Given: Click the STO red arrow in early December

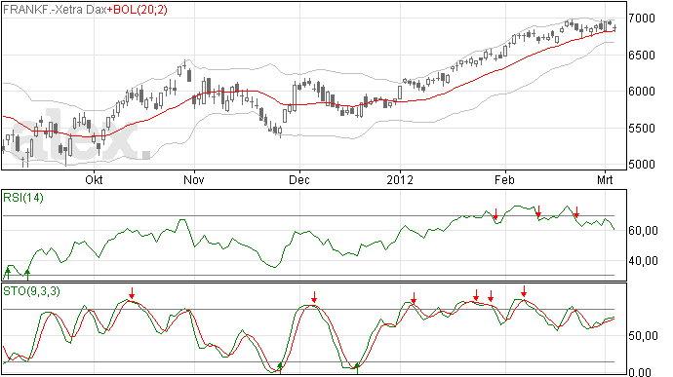Looking at the screenshot, I should pyautogui.click(x=314, y=297).
